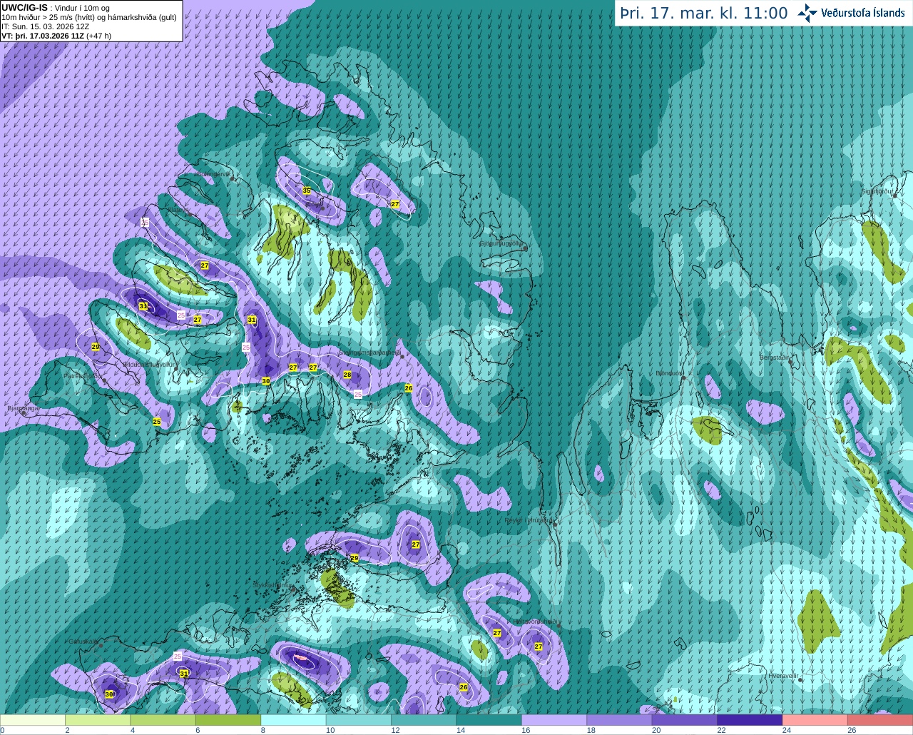The image size is (913, 735).
Task: Click the '29' gust marker above Patreksfjörður
Action: click(x=96, y=347)
